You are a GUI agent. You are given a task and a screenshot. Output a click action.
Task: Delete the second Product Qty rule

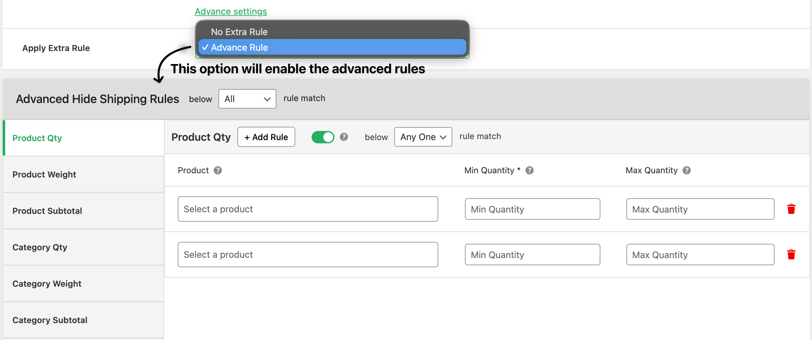(791, 255)
